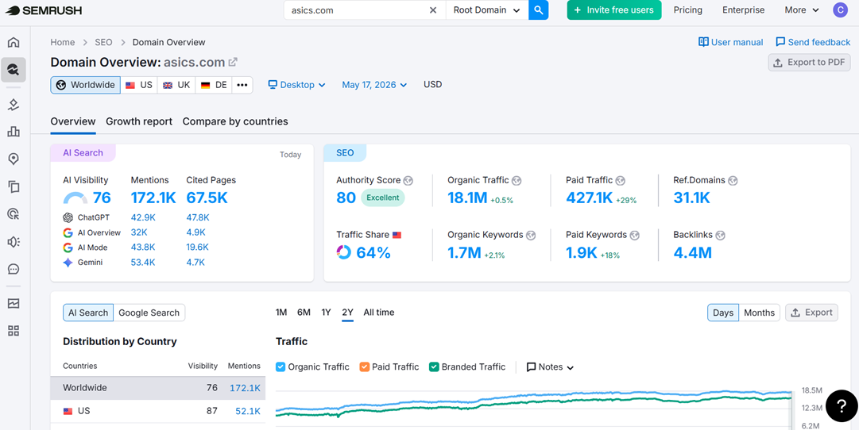Viewport: 859px width, 430px height.
Task: Select the DE database
Action: click(214, 85)
